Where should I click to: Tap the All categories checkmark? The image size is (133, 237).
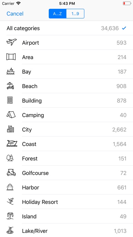point(124,28)
